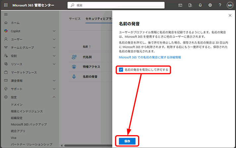Expand the リソース chevron
Image resolution: width=236 pixels, height=148 pixels.
coord(54,64)
